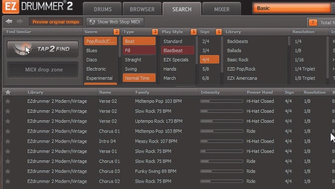This screenshot has height=189, width=335.
Task: Star the Verse 02 Slow Rock 75 BPM row
Action: (8, 111)
